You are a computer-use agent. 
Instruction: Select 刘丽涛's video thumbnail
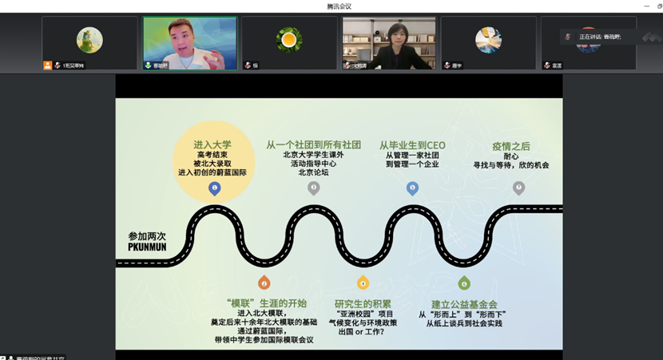(x=389, y=40)
